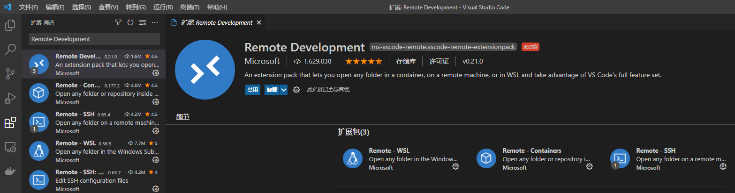
Task: Open the 转到(G) menu
Action: [136, 7]
